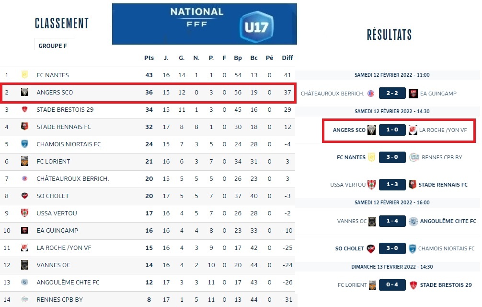Viewport: 482px width, 307px height.
Task: Click the EA Guingamp crest in results
Action: pos(413,94)
